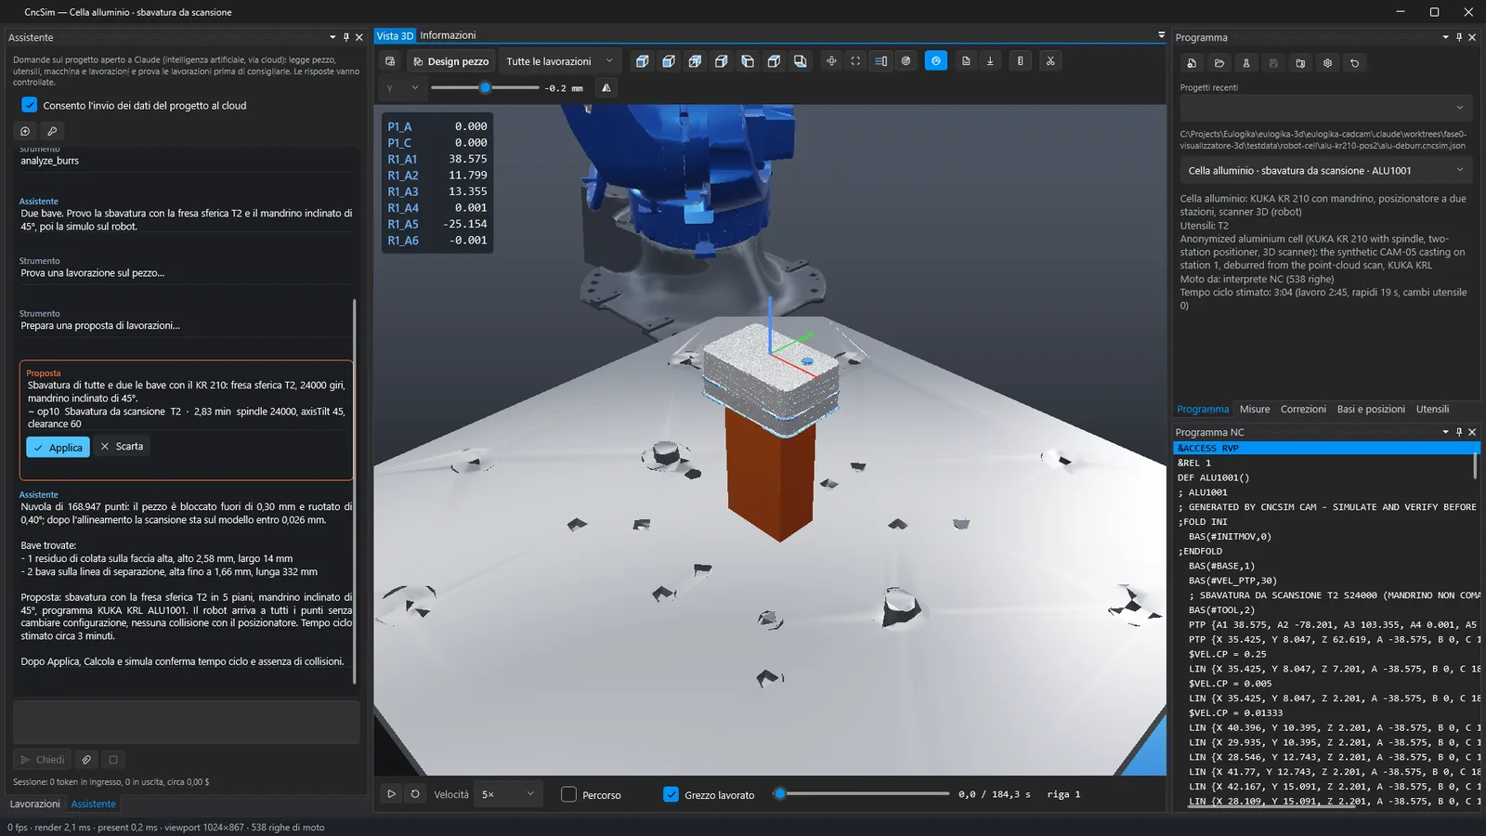
Task: Click the open folder icon in Programma panel
Action: tap(1219, 63)
